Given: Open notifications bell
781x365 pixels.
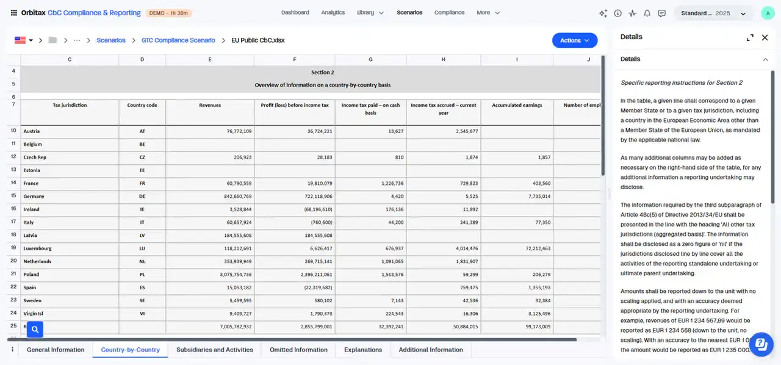Looking at the screenshot, I should pos(647,13).
